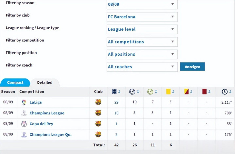Open the Champions League Qu. link
235x154 pixels.
pos(50,134)
